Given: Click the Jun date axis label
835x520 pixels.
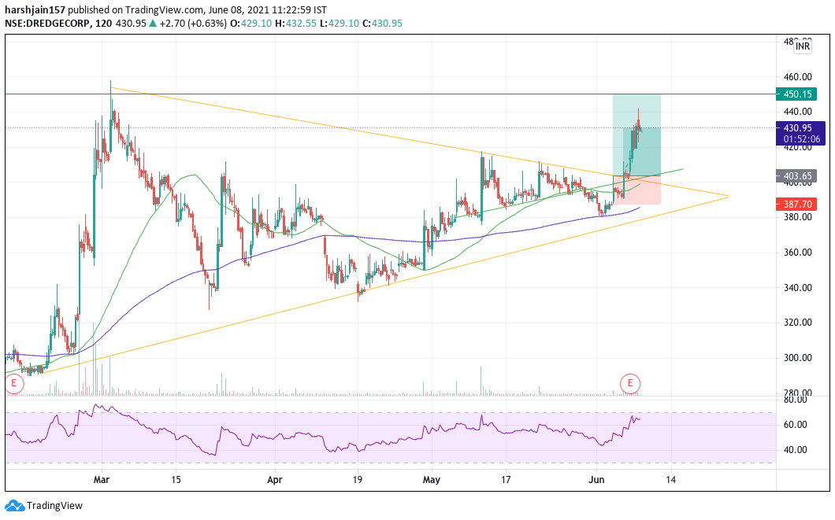Looking at the screenshot, I should pos(597,480).
